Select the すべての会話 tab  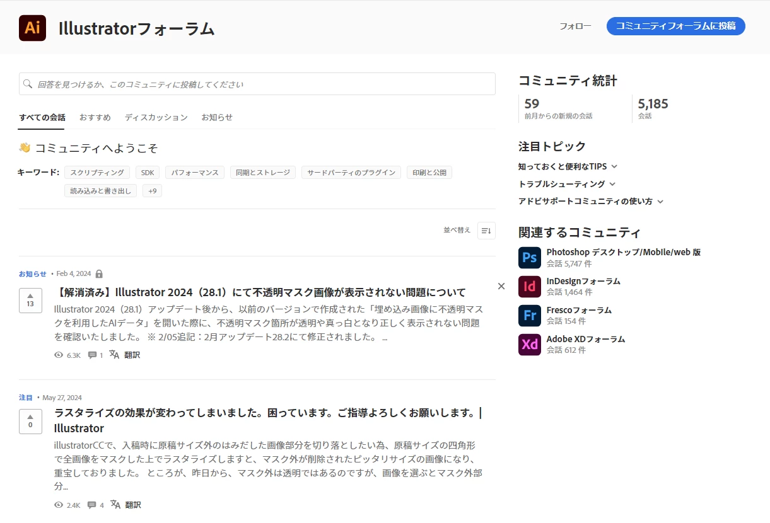tap(42, 117)
